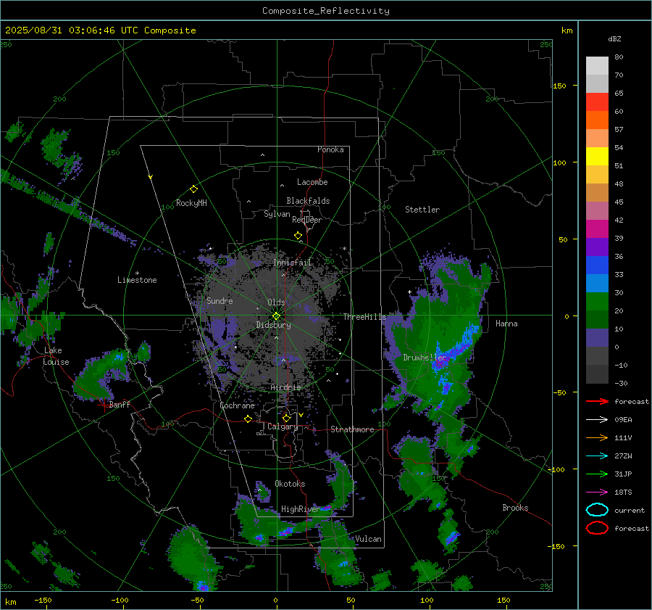
Task: Click the Ponoka label
Action: 330,149
